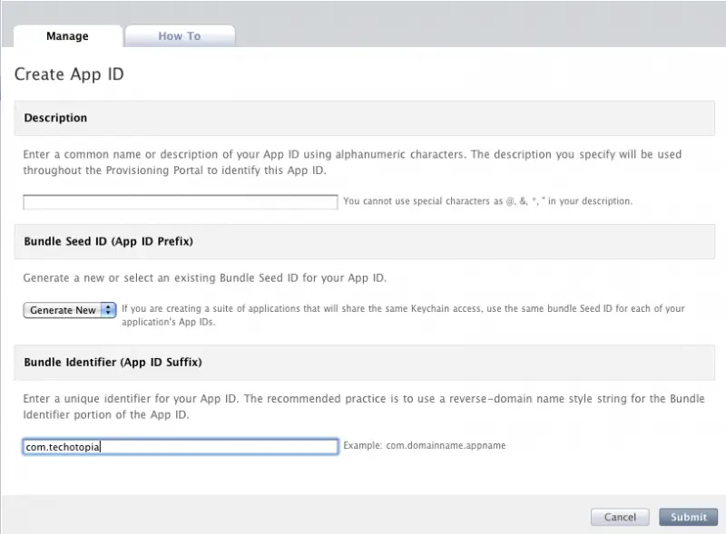Select the Description section header
Viewport: 726px width, 534px height.
pos(55,118)
